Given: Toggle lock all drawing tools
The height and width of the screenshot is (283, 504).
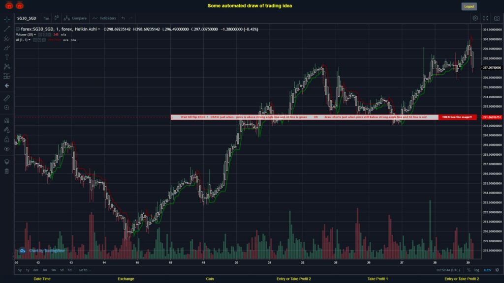Looking at the screenshot, I should [x=7, y=139].
